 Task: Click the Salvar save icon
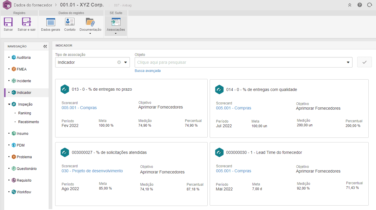coord(8,22)
